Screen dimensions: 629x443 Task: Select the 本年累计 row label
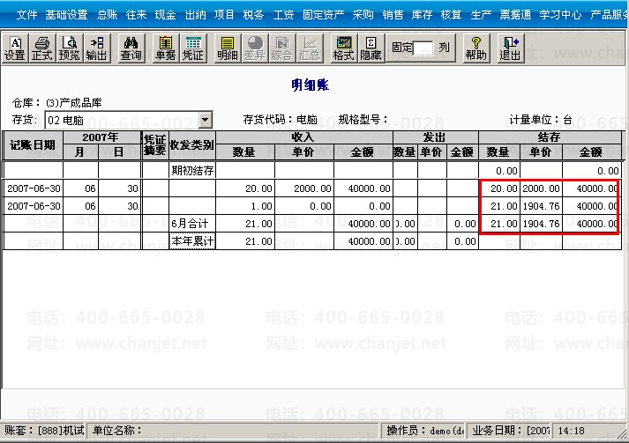[192, 241]
